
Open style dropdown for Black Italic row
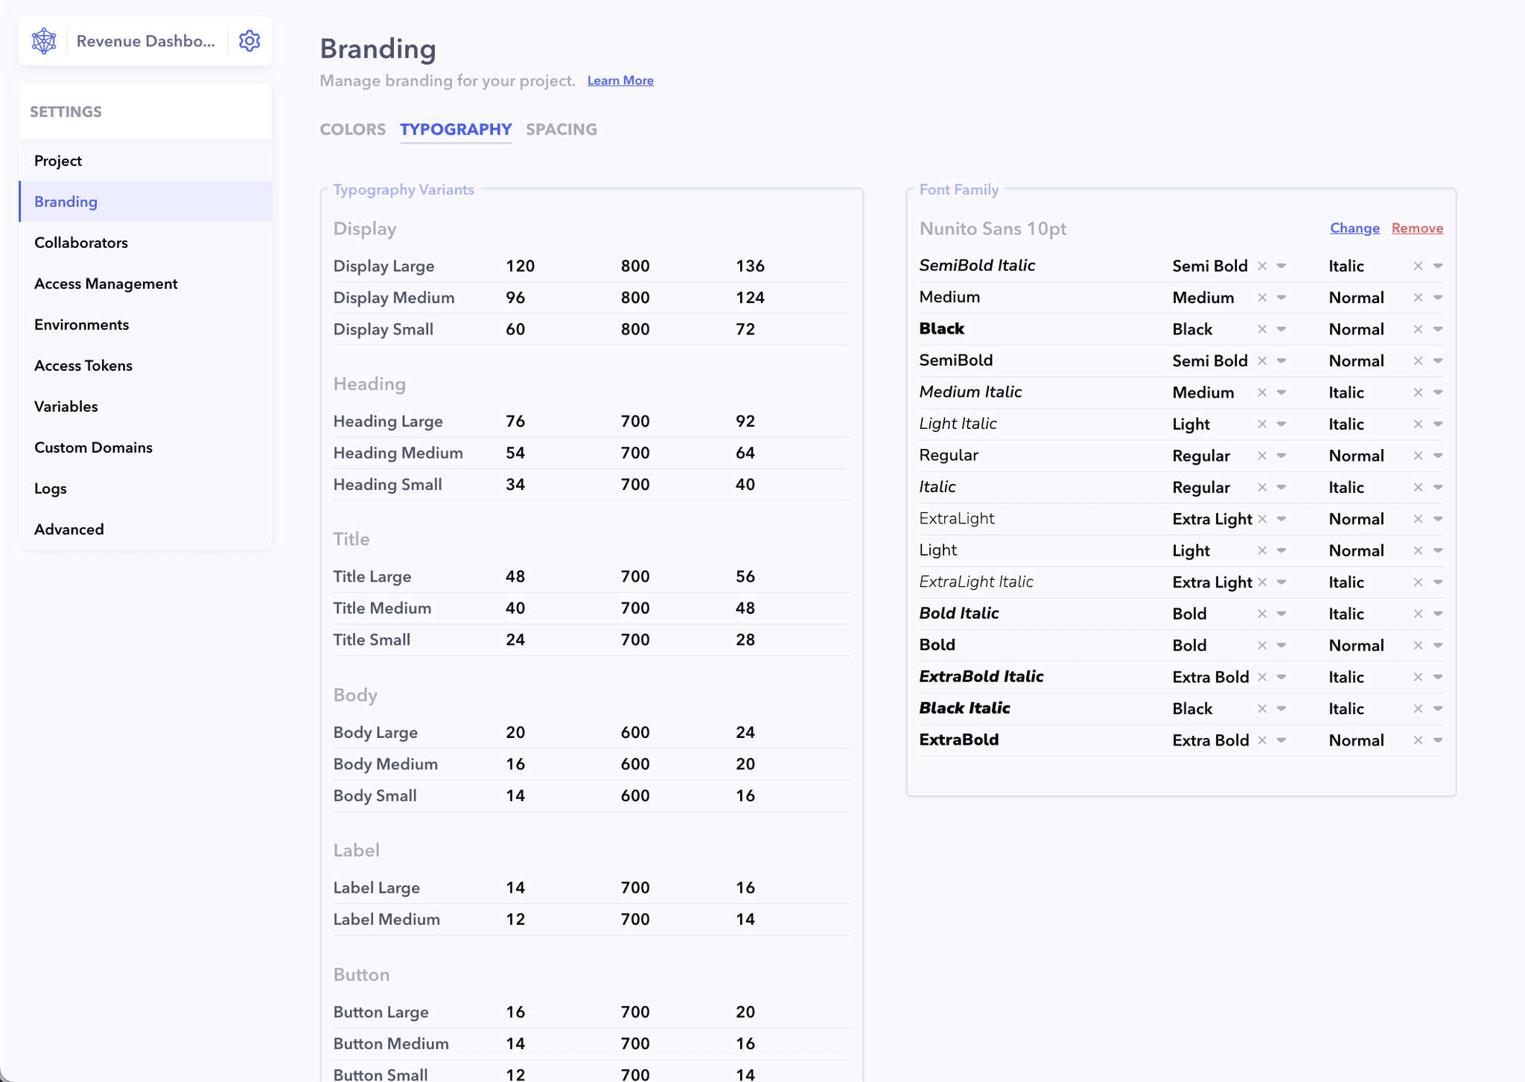(1438, 709)
